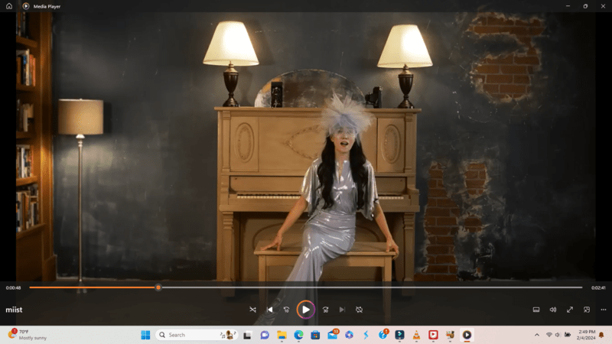The image size is (612, 344).
Task: Skip forward 30 seconds
Action: pos(324,310)
